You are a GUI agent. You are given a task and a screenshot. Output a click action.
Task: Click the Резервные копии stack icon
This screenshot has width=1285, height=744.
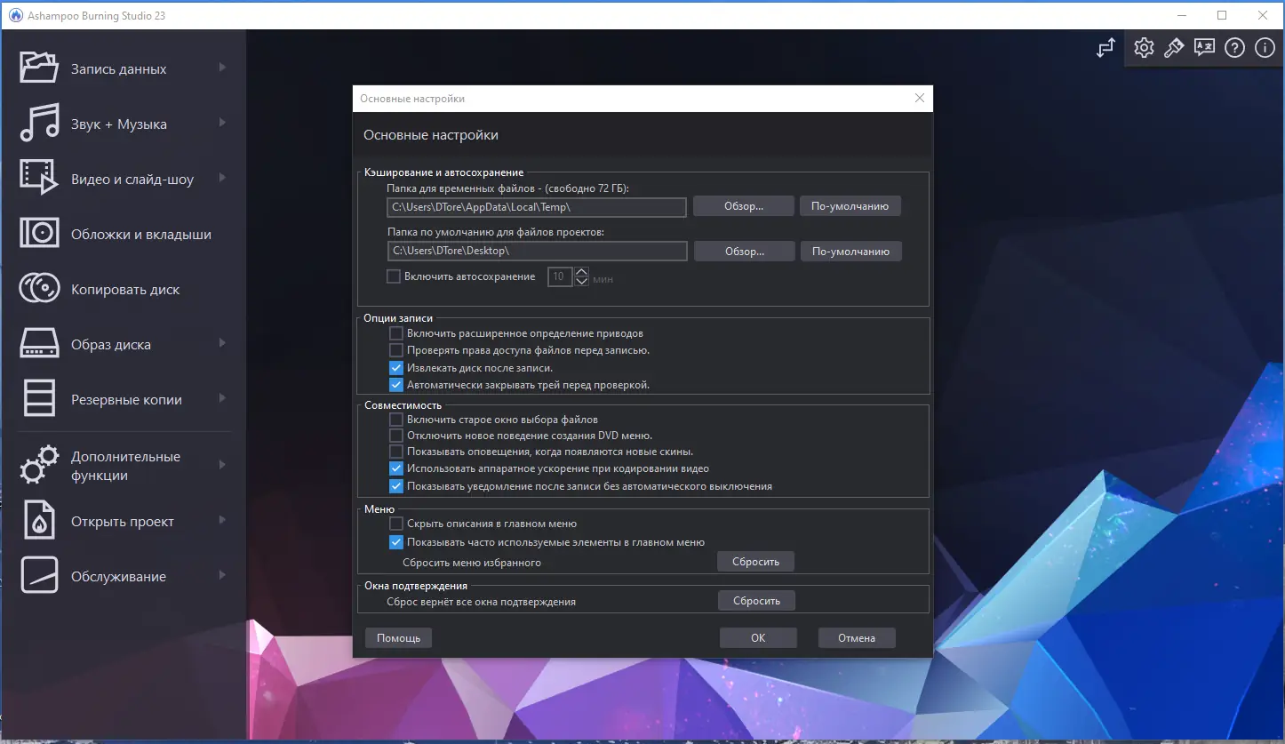tap(39, 399)
